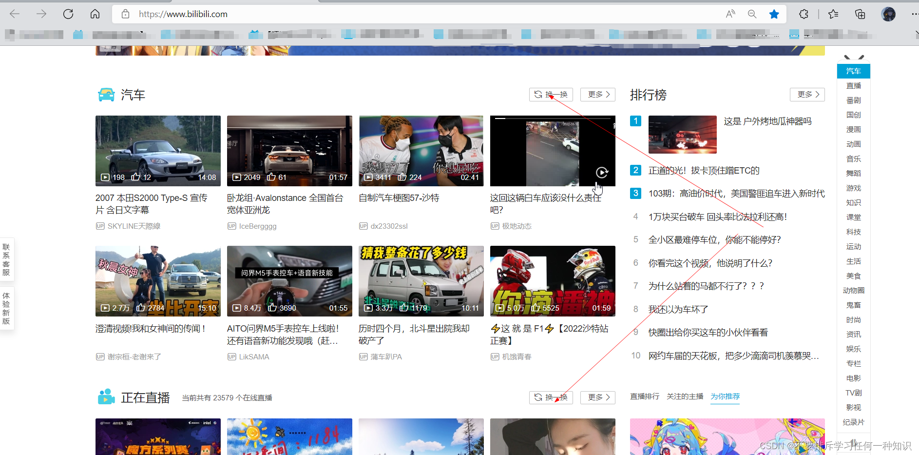Click the rank #1 thumbnail in 排行榜
919x455 pixels.
(x=682, y=134)
